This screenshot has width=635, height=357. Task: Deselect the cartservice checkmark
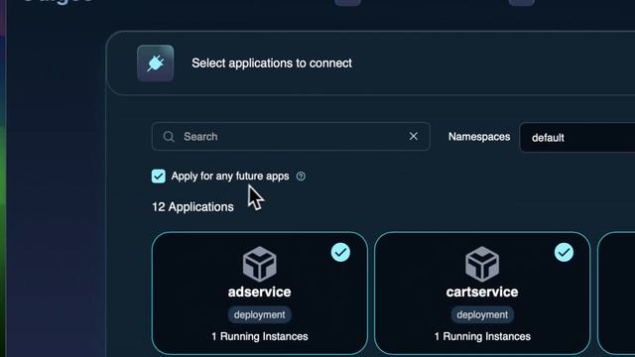564,253
